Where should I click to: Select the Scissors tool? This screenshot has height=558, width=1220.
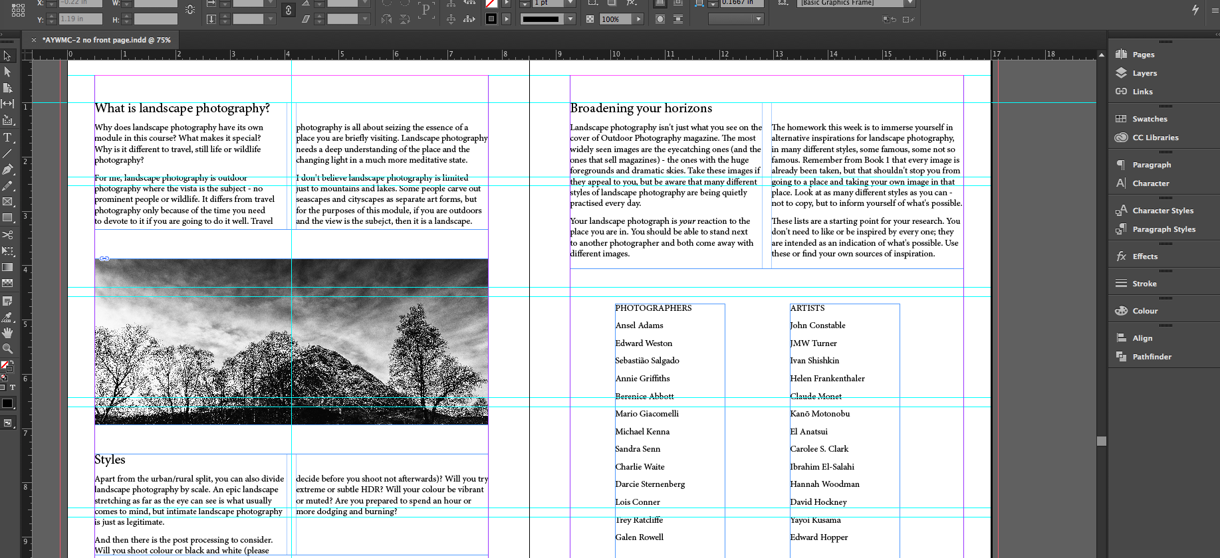pyautogui.click(x=7, y=235)
